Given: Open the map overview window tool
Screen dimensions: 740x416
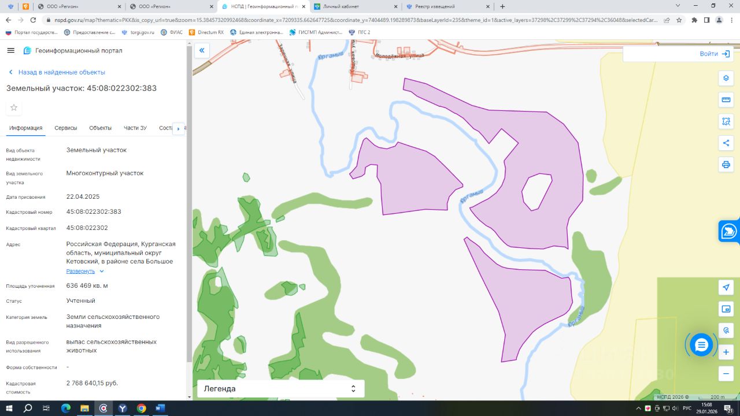Looking at the screenshot, I should pos(726,309).
